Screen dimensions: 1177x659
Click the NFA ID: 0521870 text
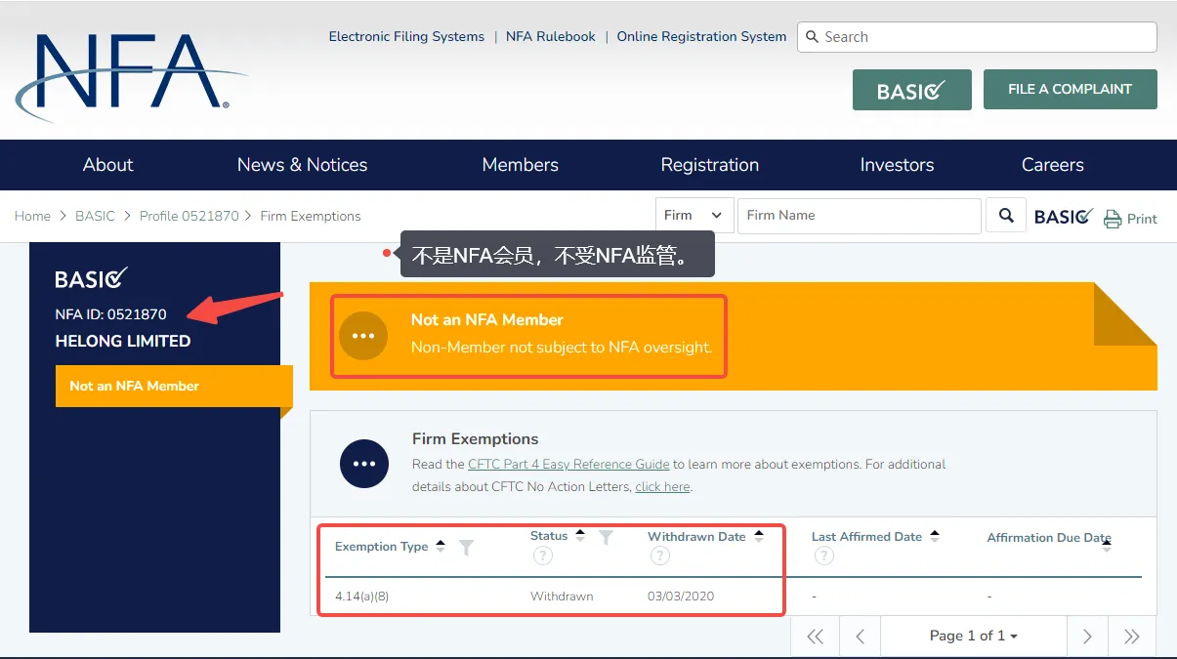[111, 314]
